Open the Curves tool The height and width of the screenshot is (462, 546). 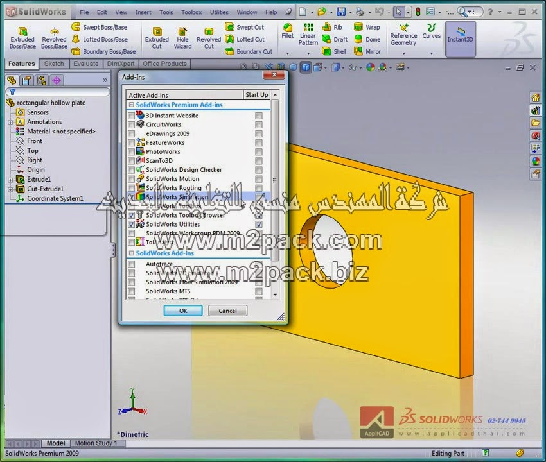[x=432, y=31]
